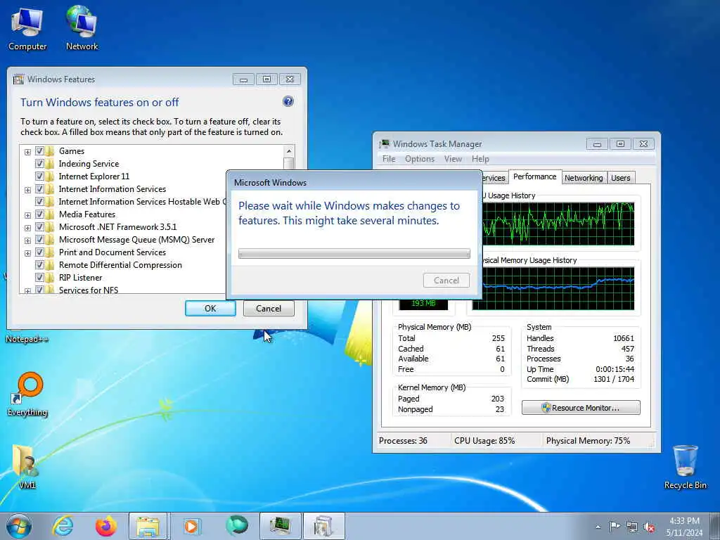
Task: Click the feature changes progress bar
Action: 354,253
